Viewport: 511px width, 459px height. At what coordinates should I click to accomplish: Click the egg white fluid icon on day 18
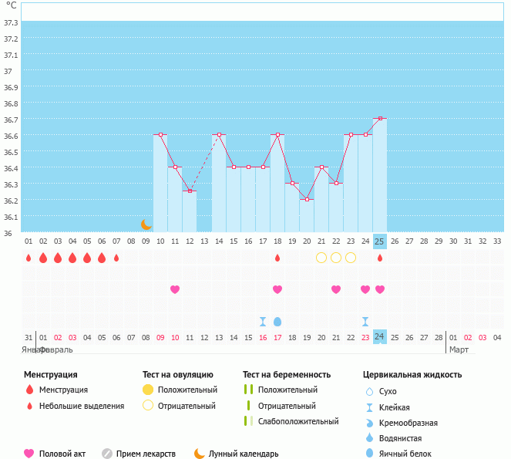pos(277,321)
